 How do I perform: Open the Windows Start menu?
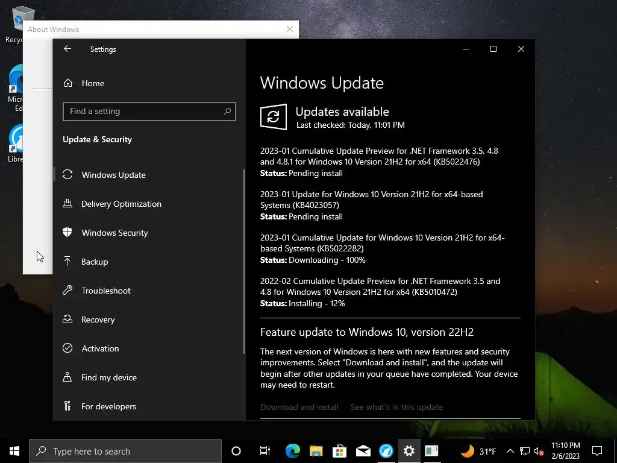click(x=14, y=451)
